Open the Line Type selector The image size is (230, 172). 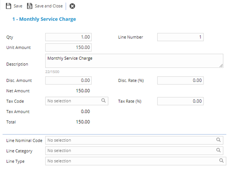point(130,161)
